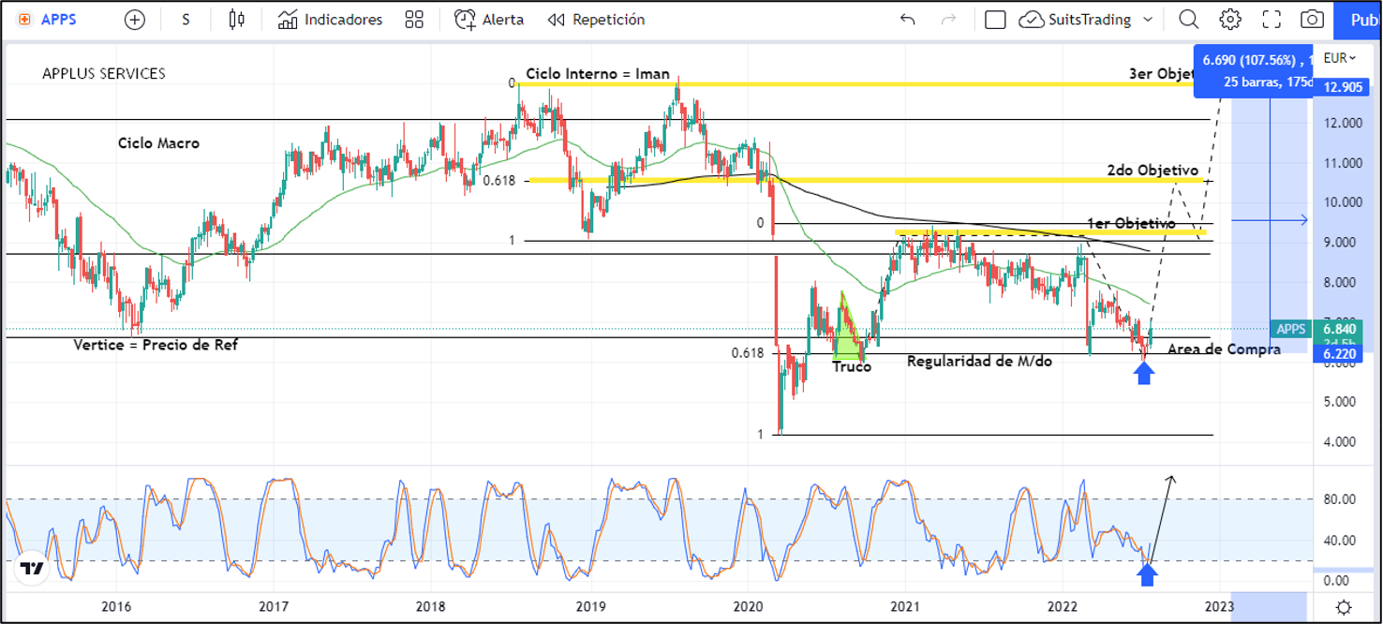The height and width of the screenshot is (624, 1383).
Task: Change the S weekly time interval
Action: coord(186,20)
